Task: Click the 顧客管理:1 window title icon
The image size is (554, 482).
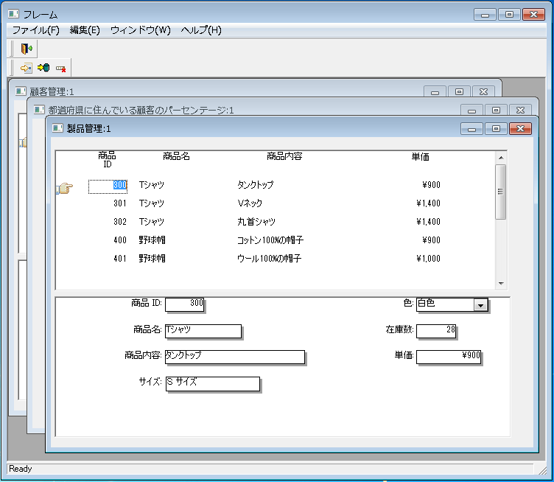Action: click(21, 91)
